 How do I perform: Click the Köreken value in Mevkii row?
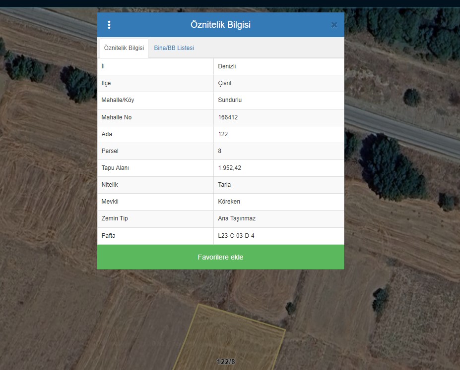[229, 202]
